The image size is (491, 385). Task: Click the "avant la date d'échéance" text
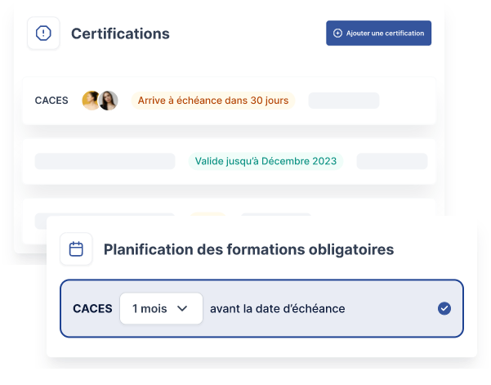tap(277, 308)
